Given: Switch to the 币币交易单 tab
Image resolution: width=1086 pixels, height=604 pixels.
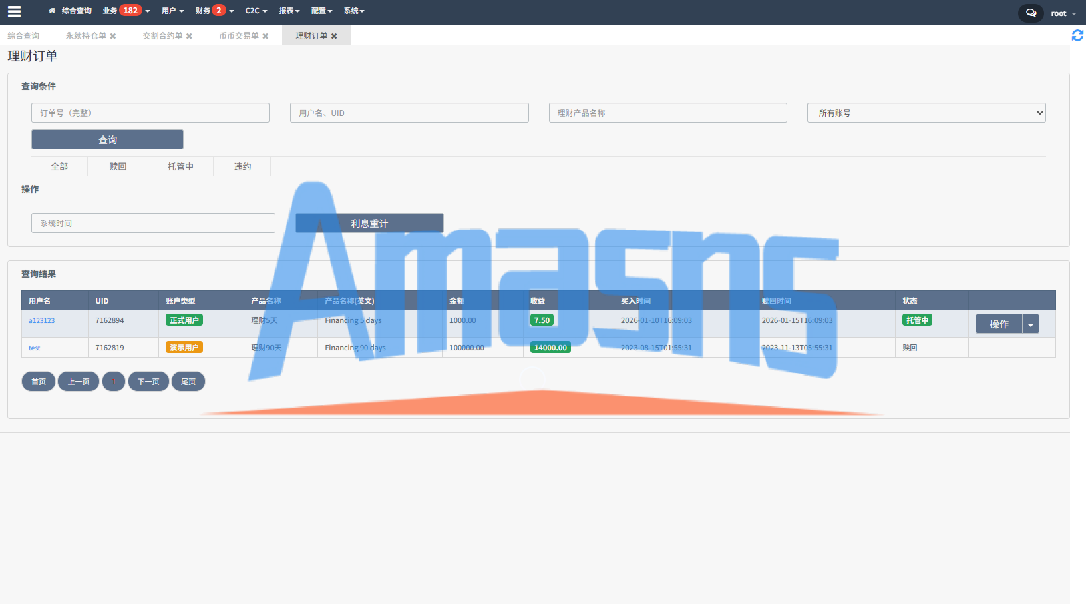Looking at the screenshot, I should tap(239, 36).
